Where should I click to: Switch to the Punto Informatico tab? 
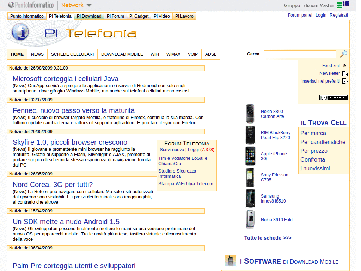(x=27, y=16)
